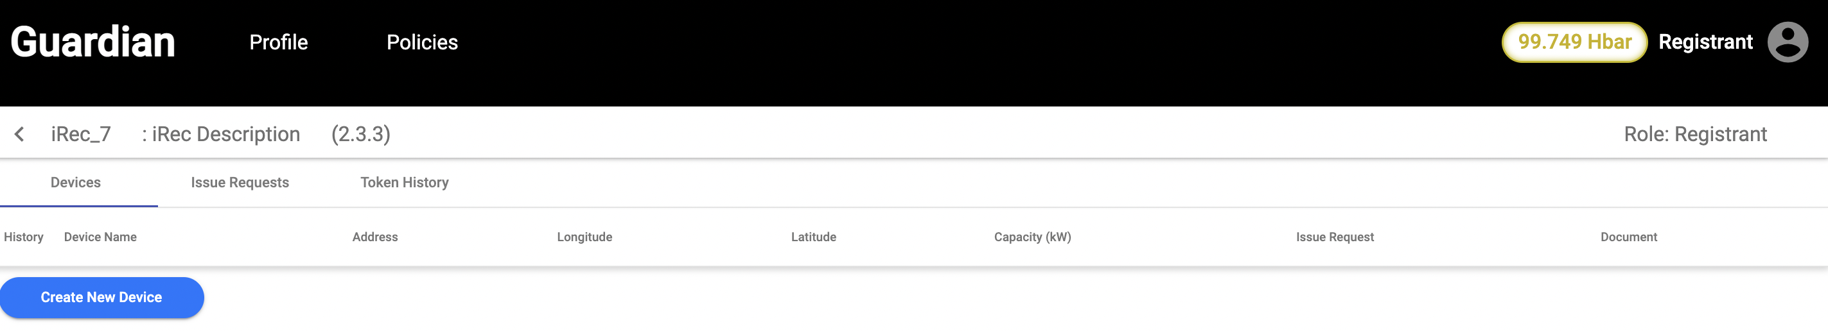The width and height of the screenshot is (1828, 331).
Task: Select the Capacity (kW) column header
Action: tap(1032, 237)
